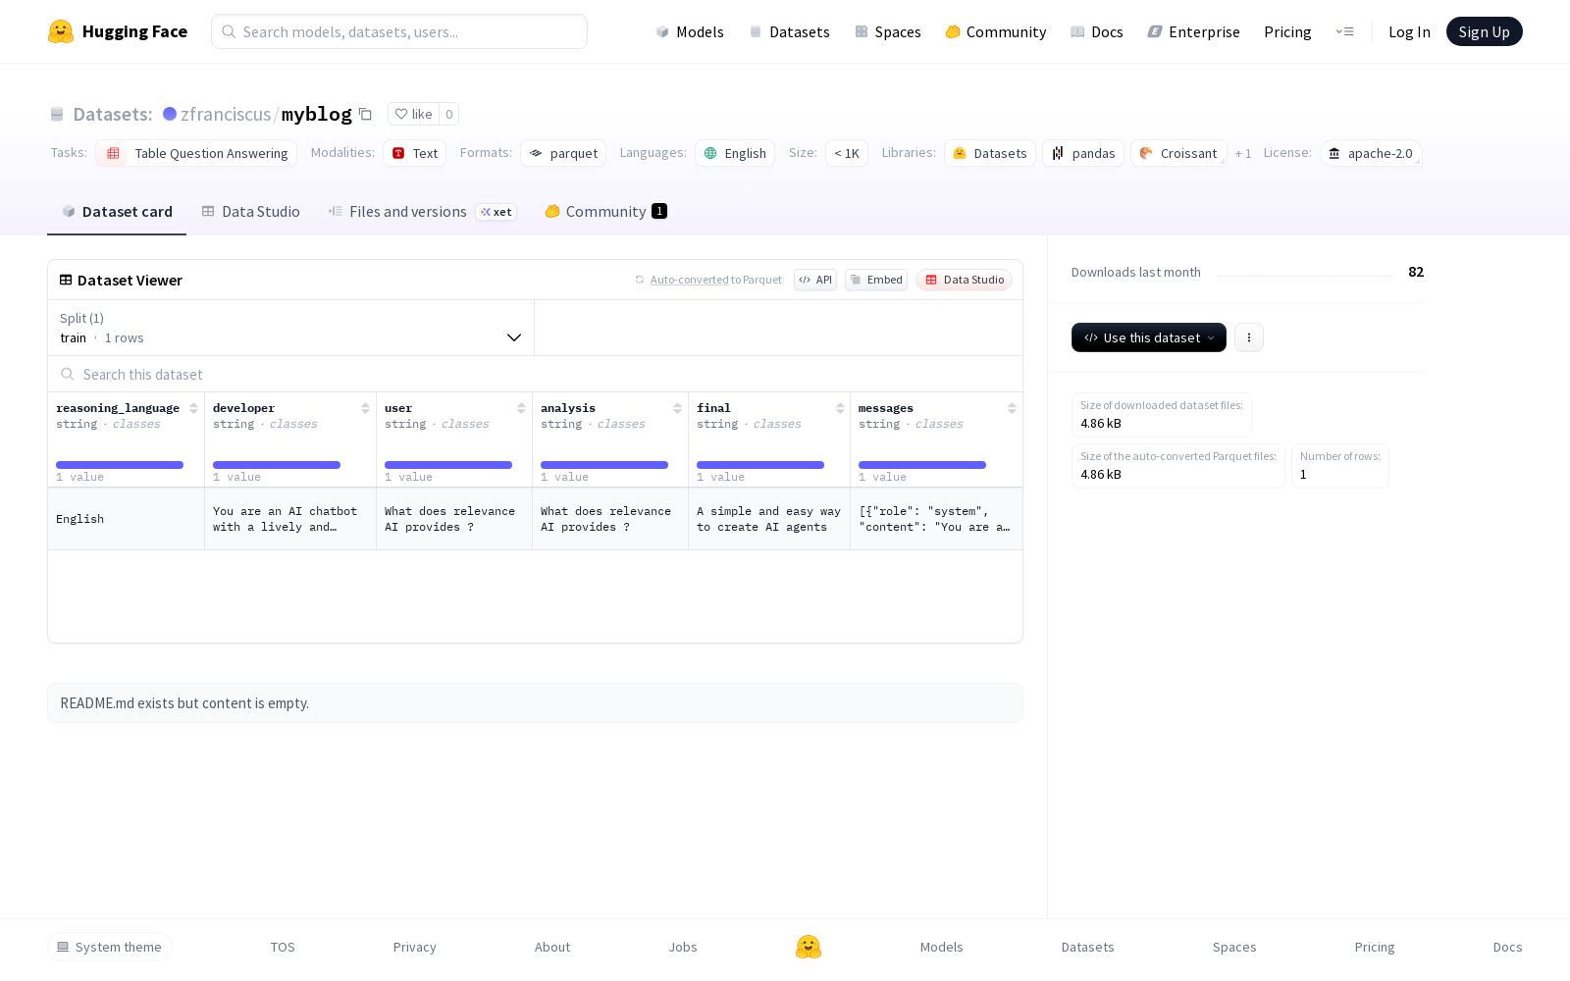Screen dimensions: 1570x981
Task: Go to Datasets in top navigation
Action: [789, 31]
